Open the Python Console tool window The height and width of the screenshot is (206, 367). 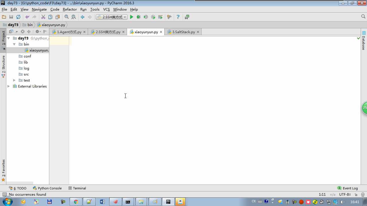47,188
